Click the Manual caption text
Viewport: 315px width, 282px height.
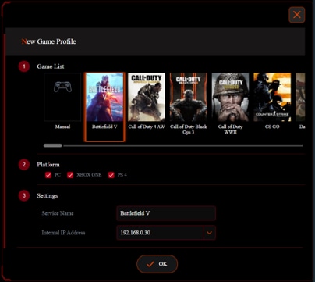[62, 127]
